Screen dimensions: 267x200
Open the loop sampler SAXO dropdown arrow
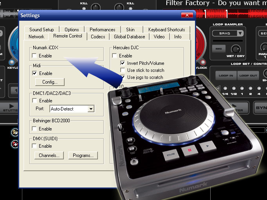(x=240, y=33)
